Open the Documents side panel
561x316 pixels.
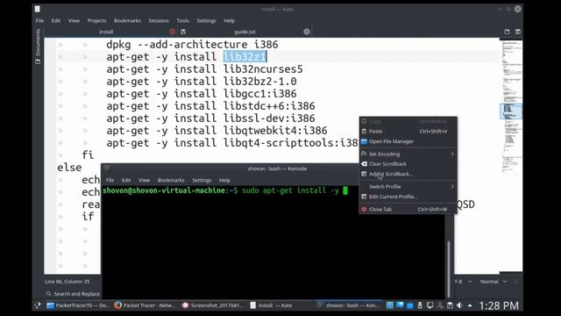(38, 47)
